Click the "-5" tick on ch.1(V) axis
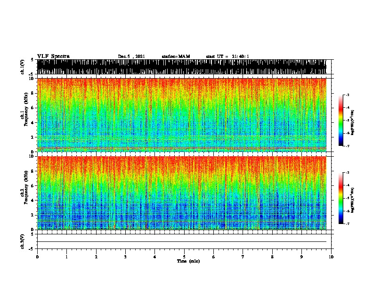The width and height of the screenshot is (373, 288). click(32, 74)
